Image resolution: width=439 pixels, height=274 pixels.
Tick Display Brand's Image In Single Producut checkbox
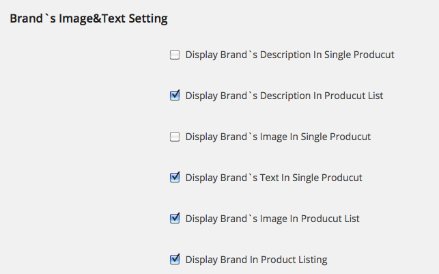[x=175, y=137]
